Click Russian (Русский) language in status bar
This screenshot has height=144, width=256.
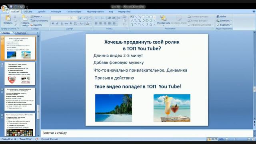(49, 139)
